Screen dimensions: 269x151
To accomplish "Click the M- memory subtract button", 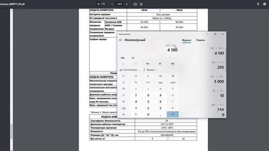I will (160, 64).
